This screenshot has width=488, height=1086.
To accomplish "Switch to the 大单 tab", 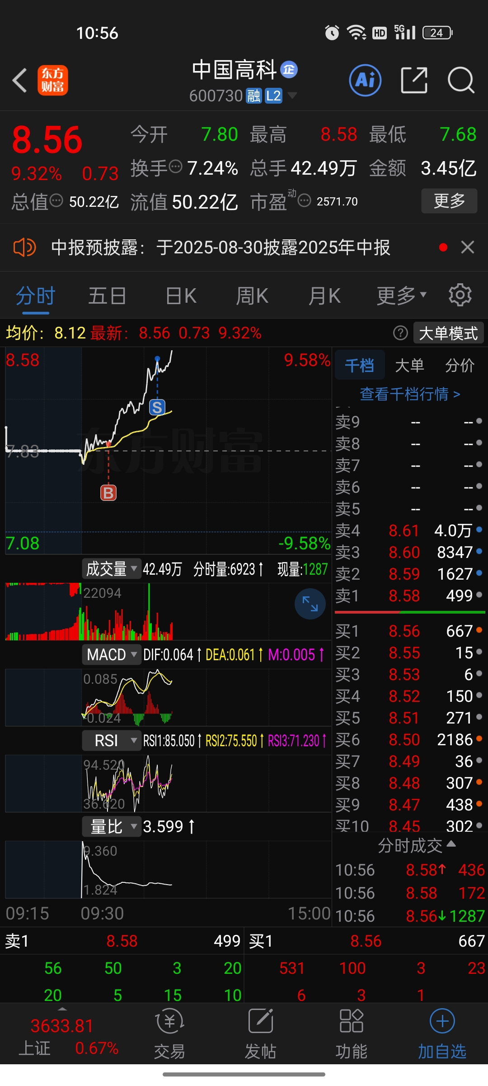I will 410,365.
